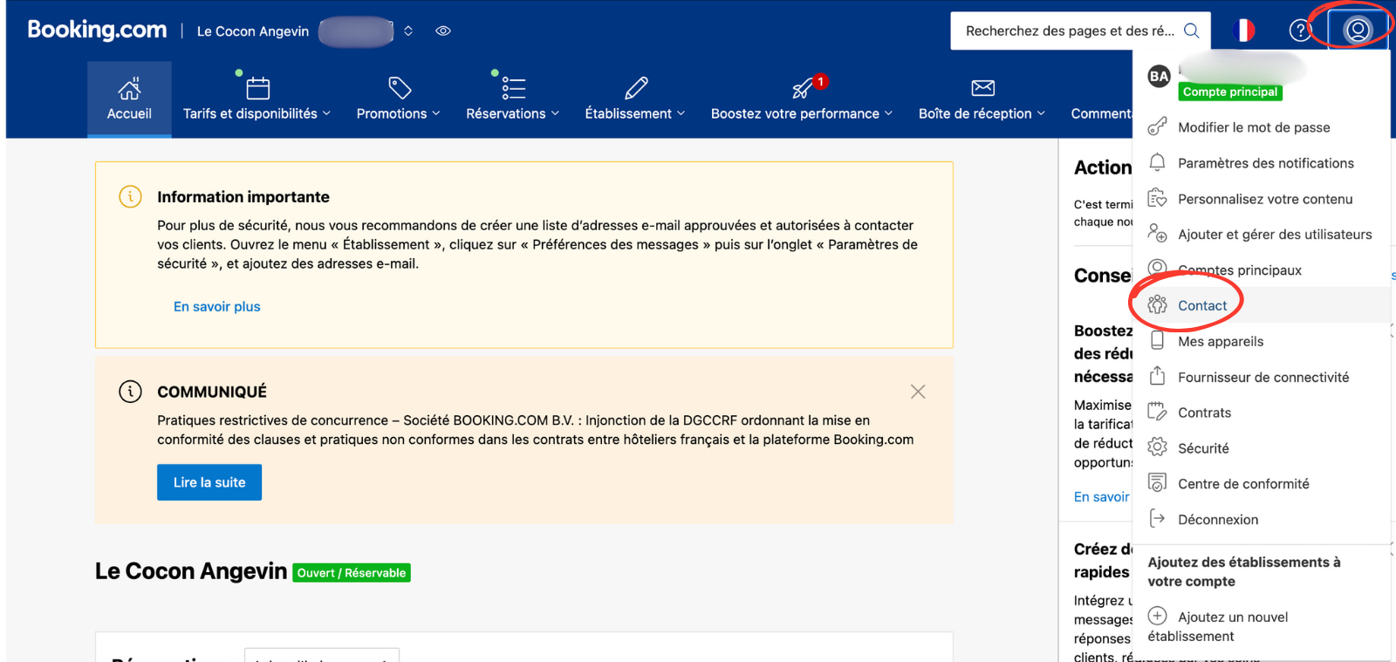1396x662 pixels.
Task: Click the envelope icon above Boîte de réception
Action: tap(983, 88)
